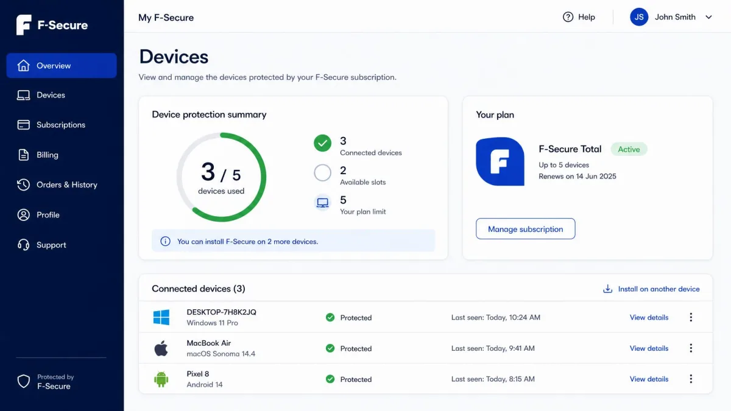Viewport: 731px width, 411px height.
Task: Click the 'Android 14' OS label
Action: pos(205,385)
